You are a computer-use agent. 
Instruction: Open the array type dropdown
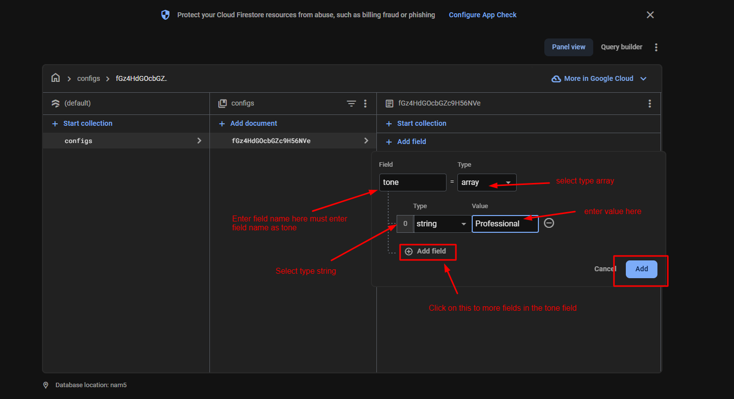pos(487,182)
